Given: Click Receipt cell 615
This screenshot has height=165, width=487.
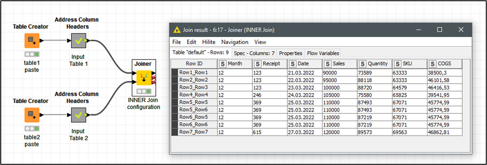Looking at the screenshot, I should [x=270, y=132].
